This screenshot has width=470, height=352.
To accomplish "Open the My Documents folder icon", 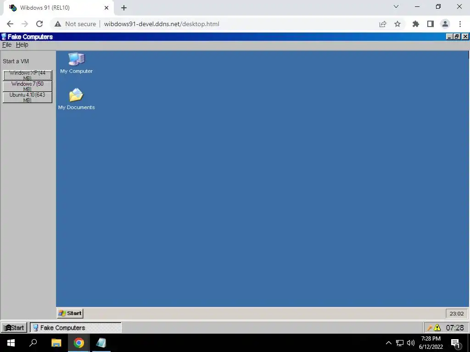I will [77, 99].
